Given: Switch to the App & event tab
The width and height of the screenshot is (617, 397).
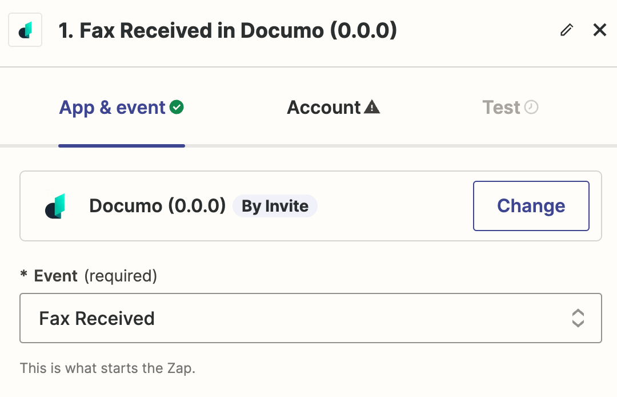Looking at the screenshot, I should [121, 108].
